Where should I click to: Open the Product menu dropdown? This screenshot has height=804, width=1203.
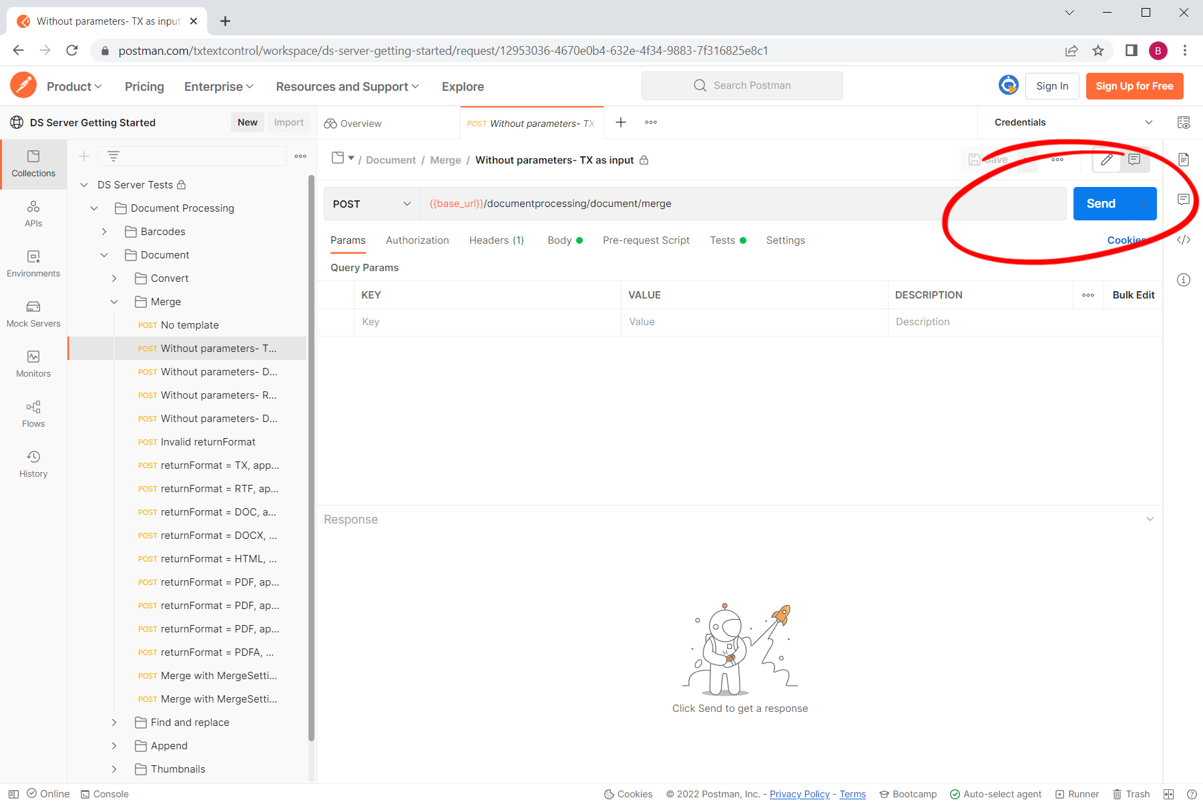[x=74, y=87]
